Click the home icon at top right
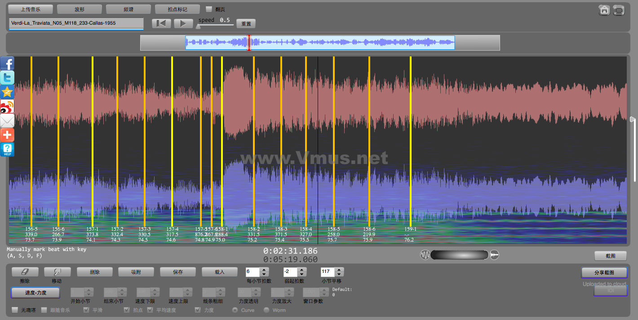638x320 pixels. [x=604, y=10]
